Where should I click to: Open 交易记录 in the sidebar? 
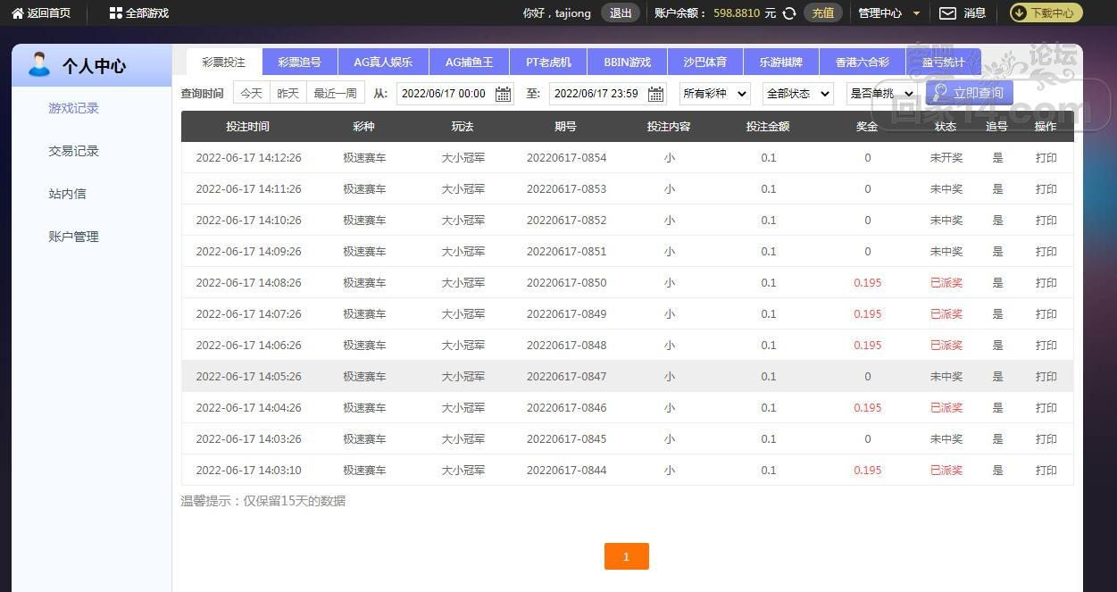click(73, 151)
